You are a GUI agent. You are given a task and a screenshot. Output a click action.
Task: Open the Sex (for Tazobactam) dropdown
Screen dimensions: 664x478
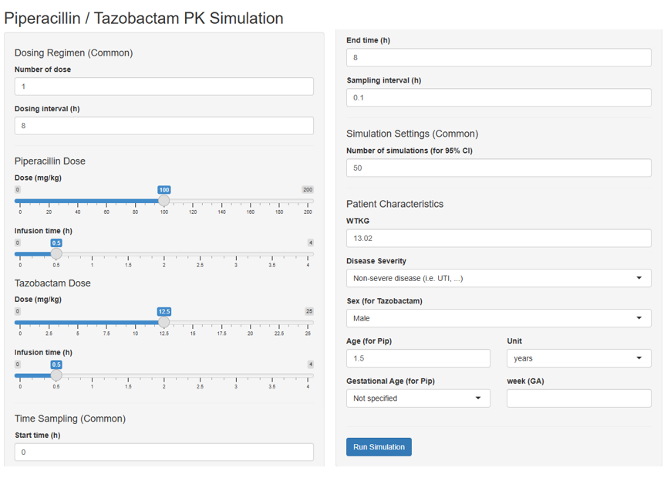click(498, 318)
